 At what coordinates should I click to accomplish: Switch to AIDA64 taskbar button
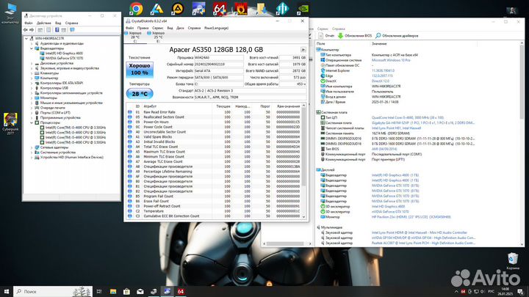click(181, 291)
